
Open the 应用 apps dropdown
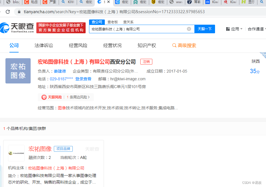click(x=234, y=29)
